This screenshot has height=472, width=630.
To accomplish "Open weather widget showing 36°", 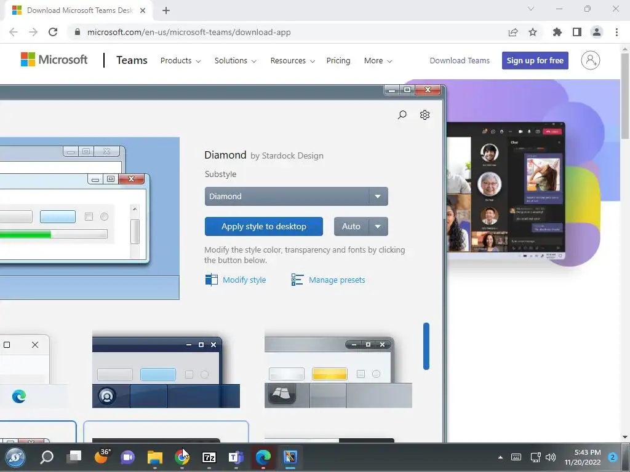I will (102, 457).
